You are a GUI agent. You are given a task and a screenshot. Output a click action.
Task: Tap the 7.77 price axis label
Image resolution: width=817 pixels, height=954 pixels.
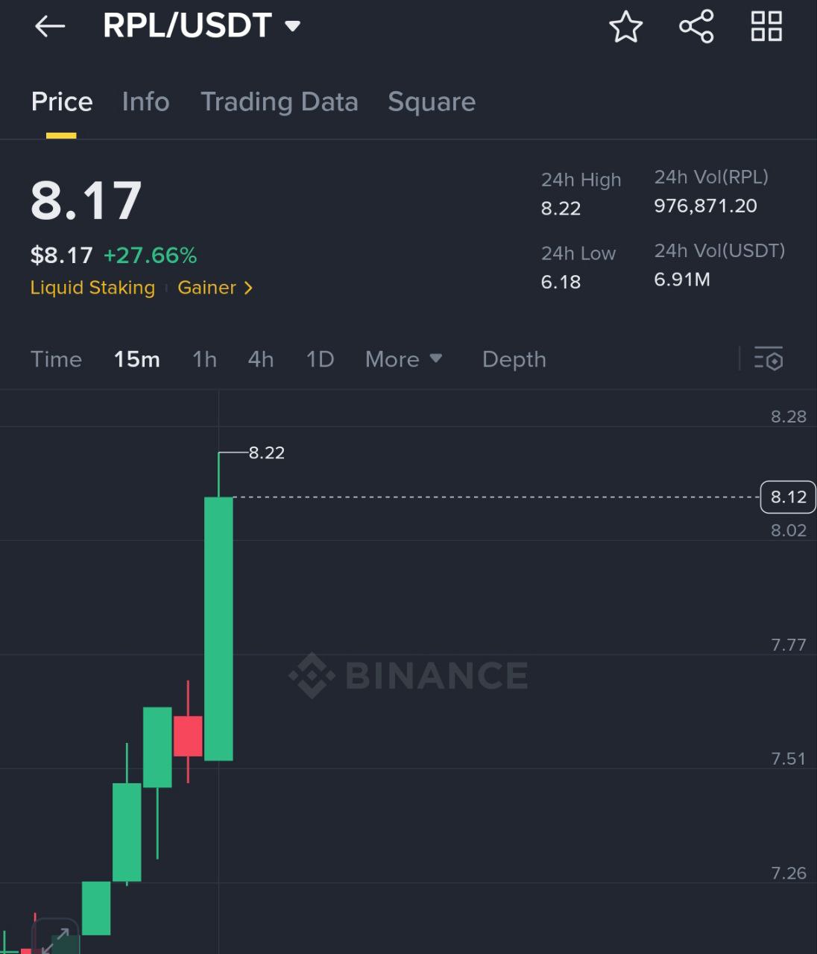pyautogui.click(x=789, y=645)
